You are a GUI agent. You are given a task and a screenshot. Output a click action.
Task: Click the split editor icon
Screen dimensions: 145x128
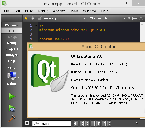point(134,19)
